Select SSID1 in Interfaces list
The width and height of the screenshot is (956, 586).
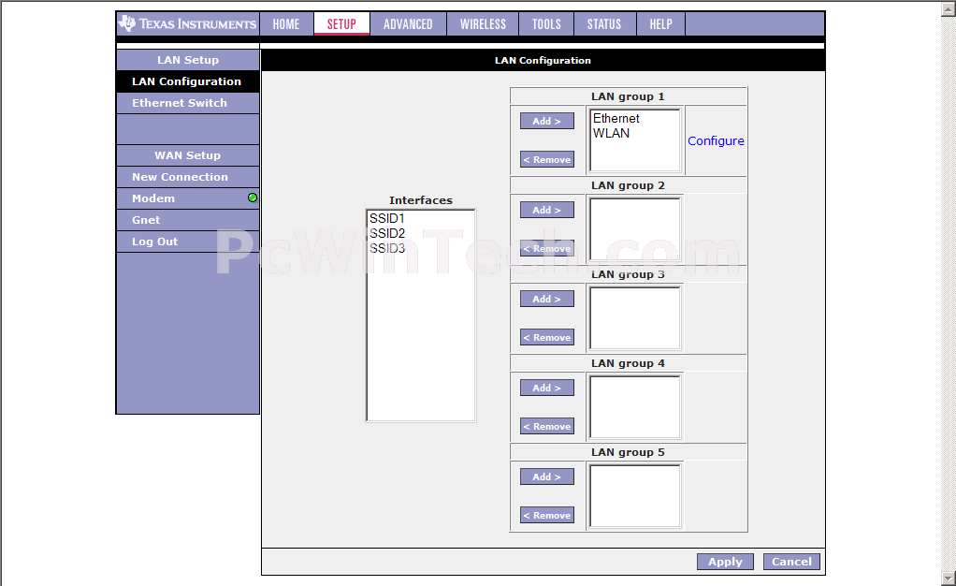click(387, 219)
